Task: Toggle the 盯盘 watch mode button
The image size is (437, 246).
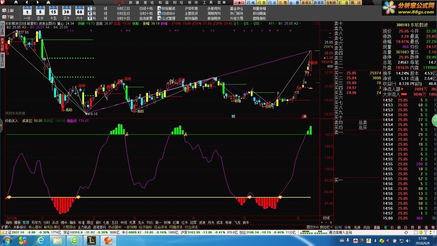Action: coord(343,2)
